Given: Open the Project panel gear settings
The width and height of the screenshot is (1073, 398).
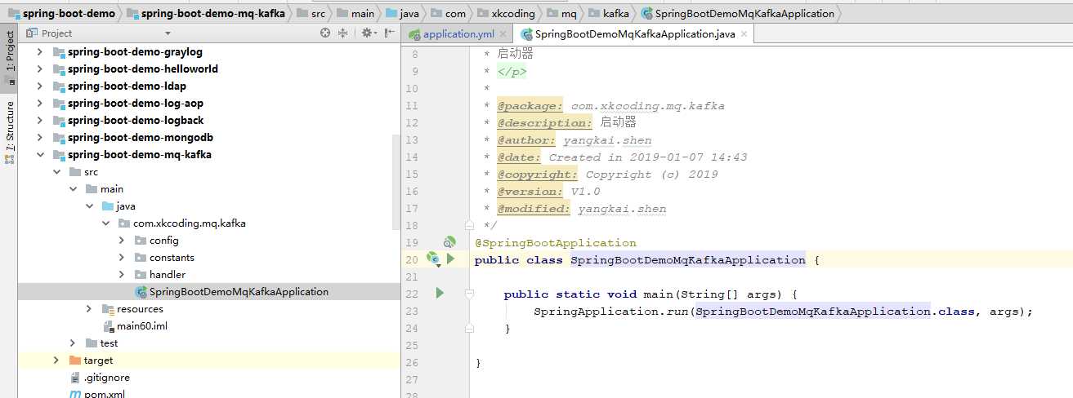Looking at the screenshot, I should [x=367, y=33].
